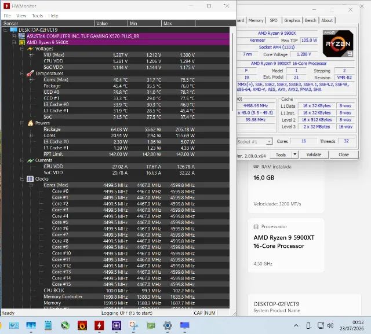This screenshot has width=371, height=334.
Task: Open the Notepad taskbar icon
Action: [48, 325]
